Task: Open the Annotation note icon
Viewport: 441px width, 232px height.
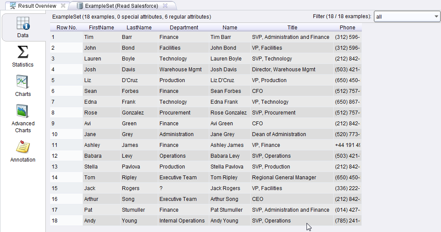Action: coord(22,147)
